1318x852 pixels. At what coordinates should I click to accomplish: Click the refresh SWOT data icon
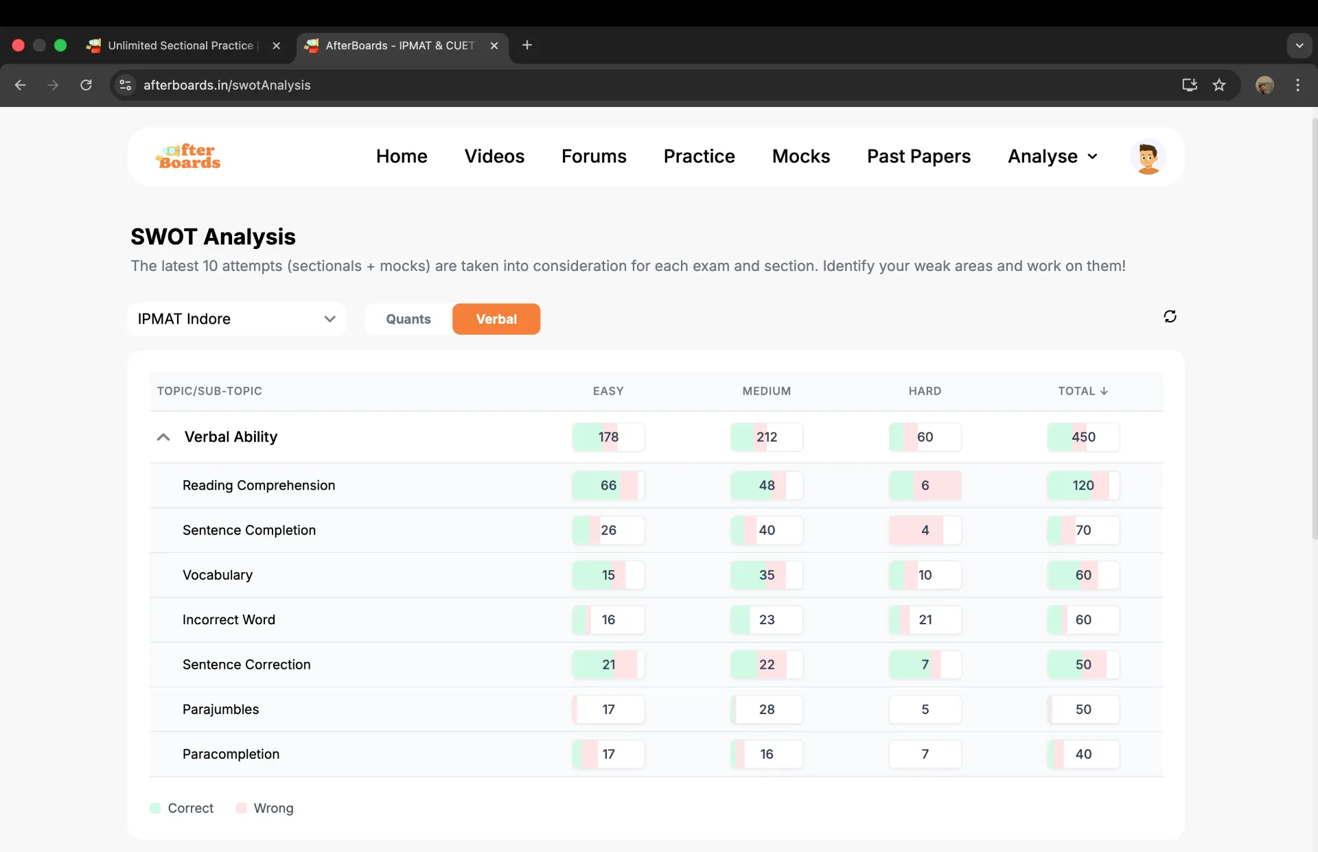pos(1170,316)
